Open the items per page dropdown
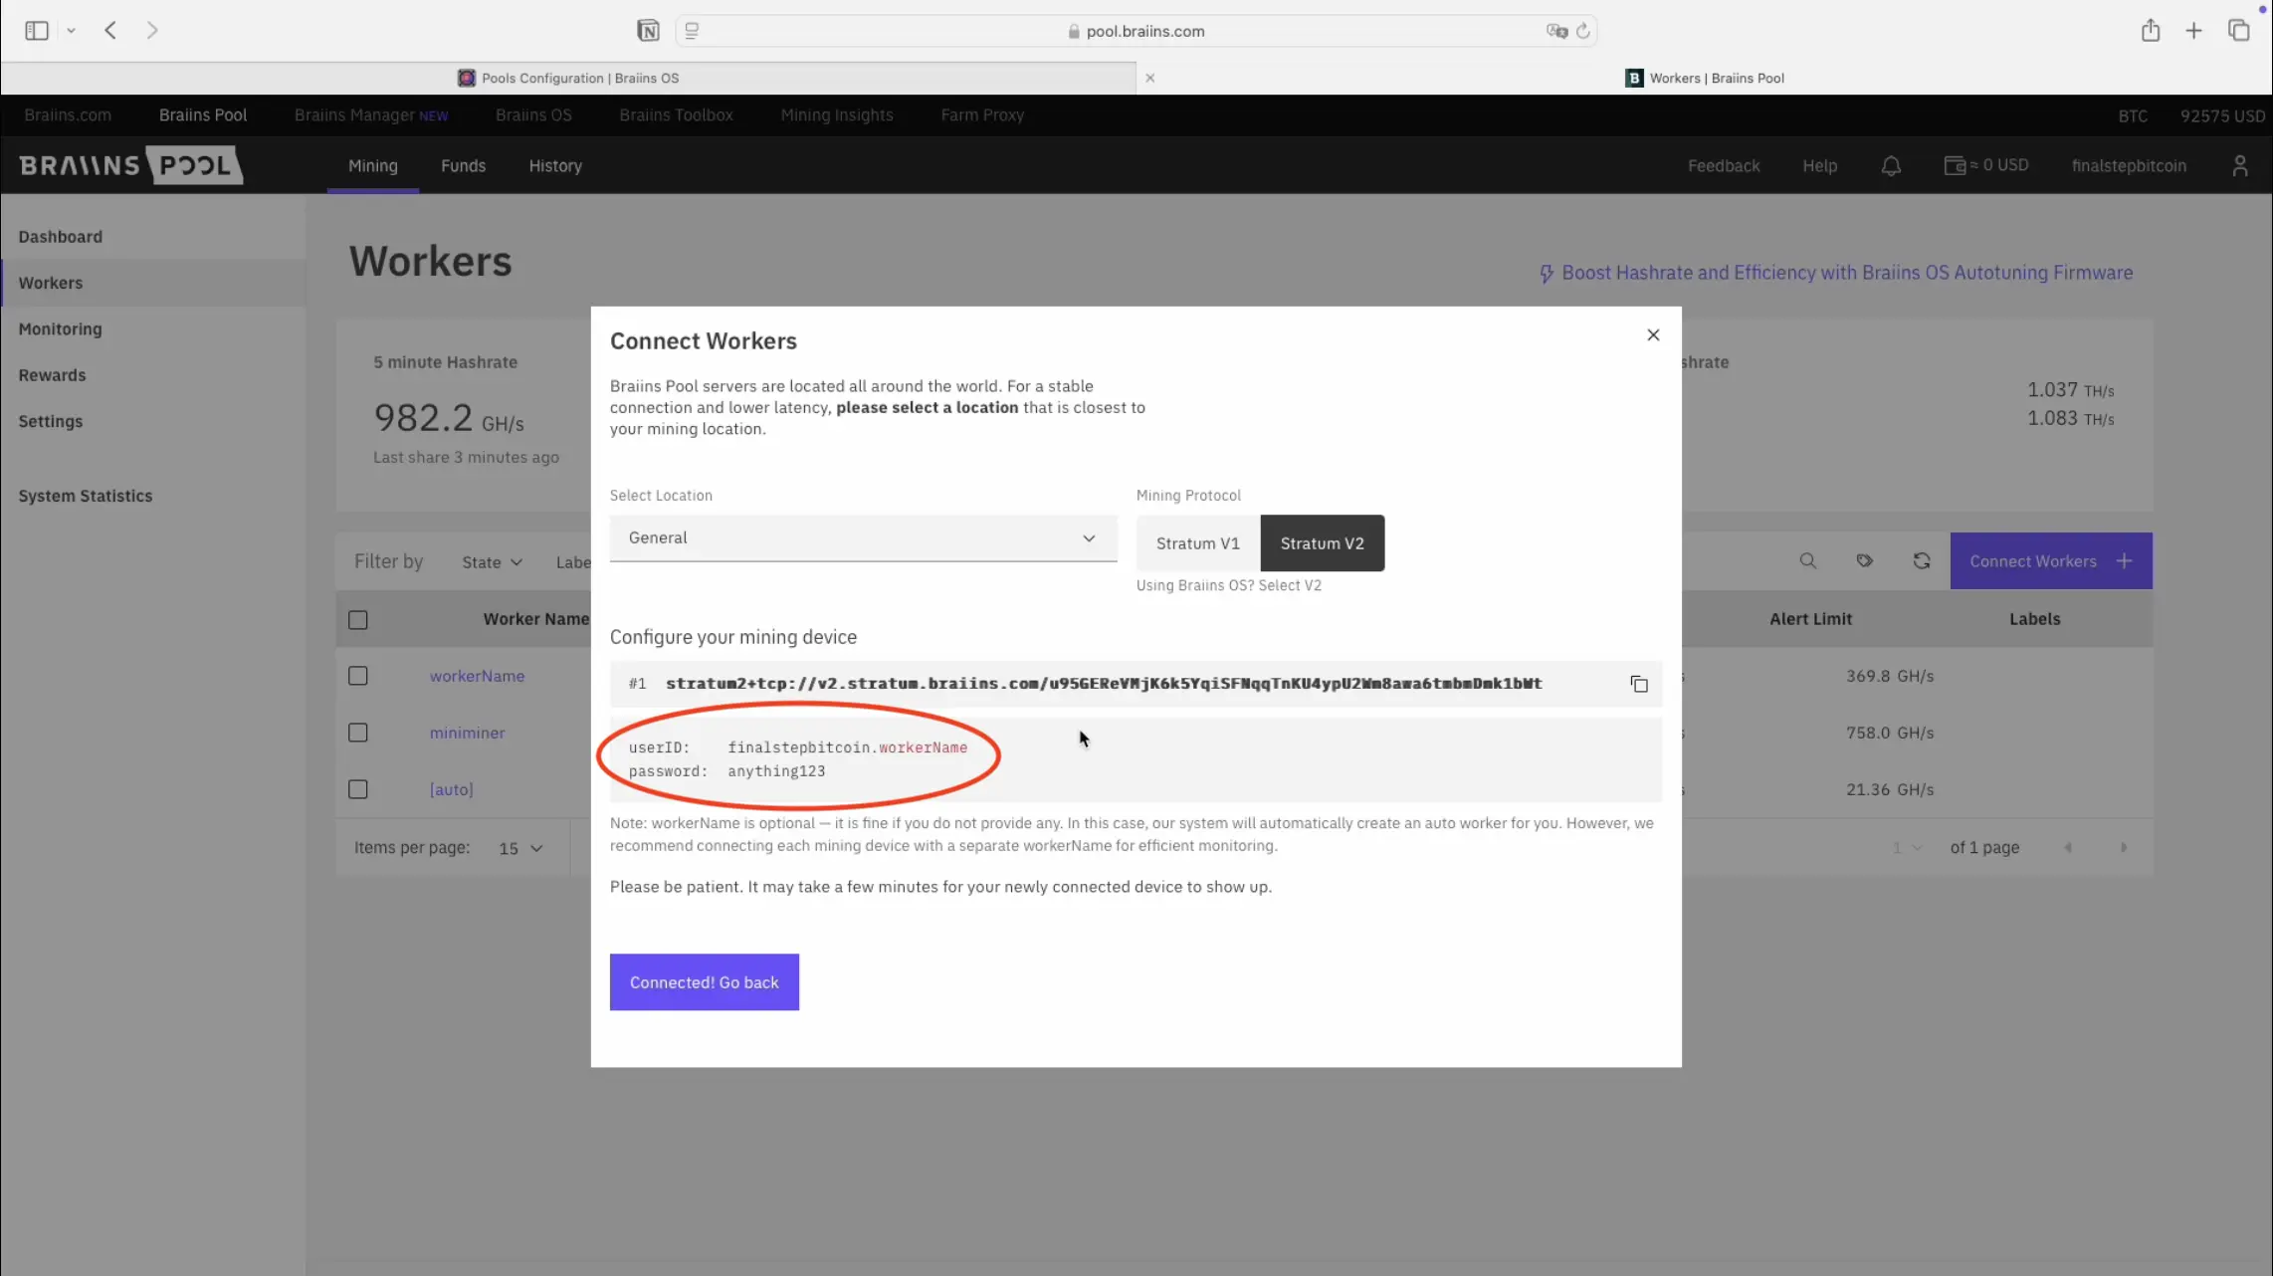2273x1276 pixels. [x=520, y=848]
